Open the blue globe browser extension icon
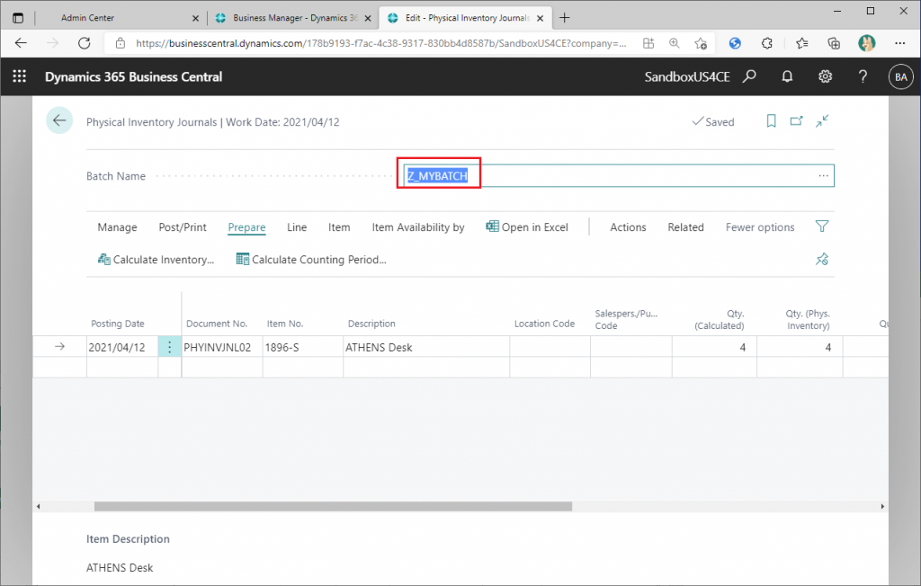 [x=735, y=43]
